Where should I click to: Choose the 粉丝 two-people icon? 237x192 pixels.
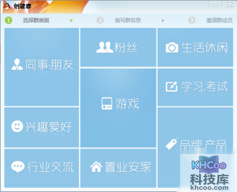pyautogui.click(x=105, y=47)
